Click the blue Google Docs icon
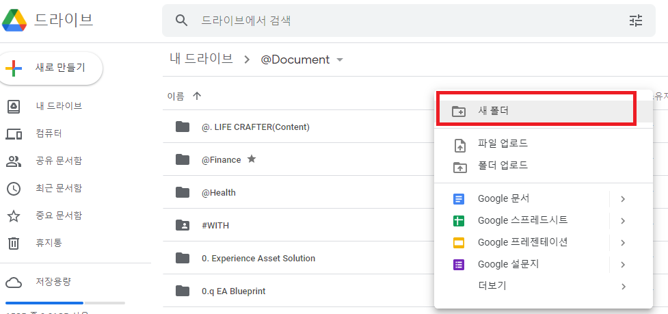This screenshot has height=314, width=668. pyautogui.click(x=458, y=198)
